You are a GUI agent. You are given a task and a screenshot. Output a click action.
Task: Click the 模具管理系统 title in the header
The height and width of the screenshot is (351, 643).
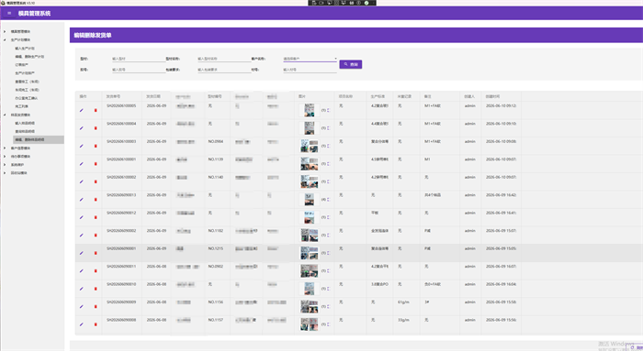[x=34, y=13]
